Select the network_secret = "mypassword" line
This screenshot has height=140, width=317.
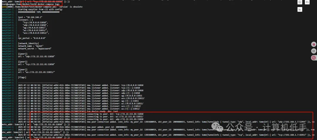[x=35, y=49]
